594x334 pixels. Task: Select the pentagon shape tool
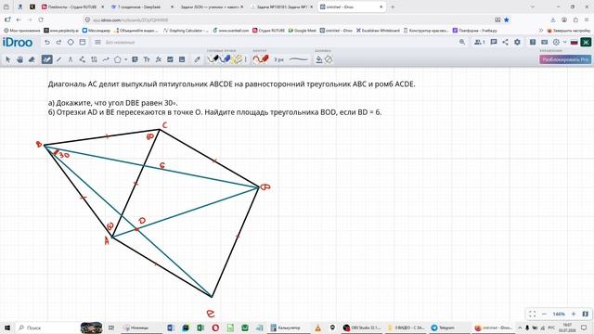118,59
